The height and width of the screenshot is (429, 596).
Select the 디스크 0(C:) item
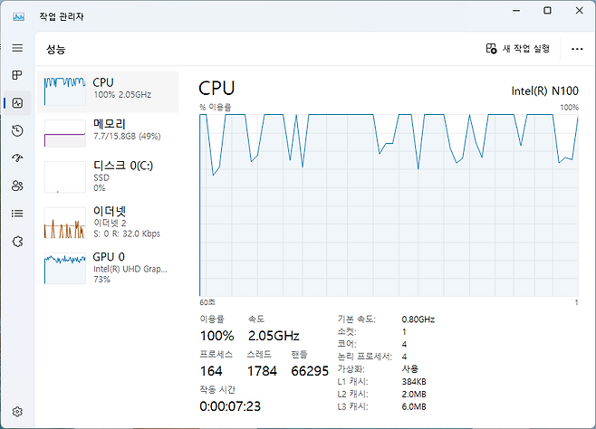[x=109, y=176]
